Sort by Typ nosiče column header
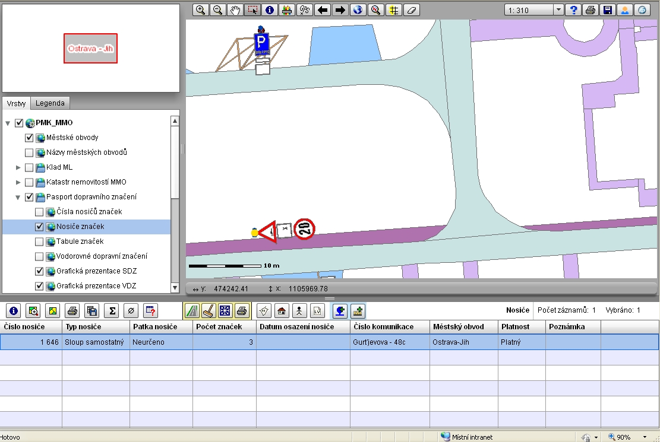The height and width of the screenshot is (442, 660). (x=96, y=327)
